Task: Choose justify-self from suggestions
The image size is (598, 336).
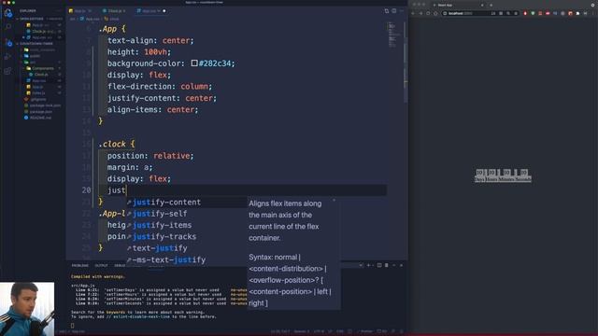Action: (187, 214)
